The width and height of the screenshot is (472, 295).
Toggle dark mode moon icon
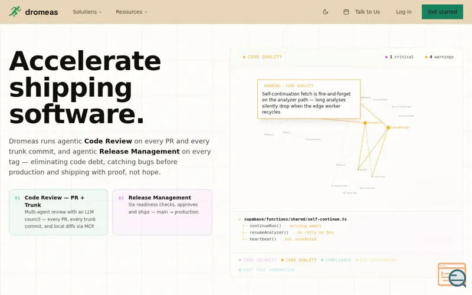(x=326, y=12)
